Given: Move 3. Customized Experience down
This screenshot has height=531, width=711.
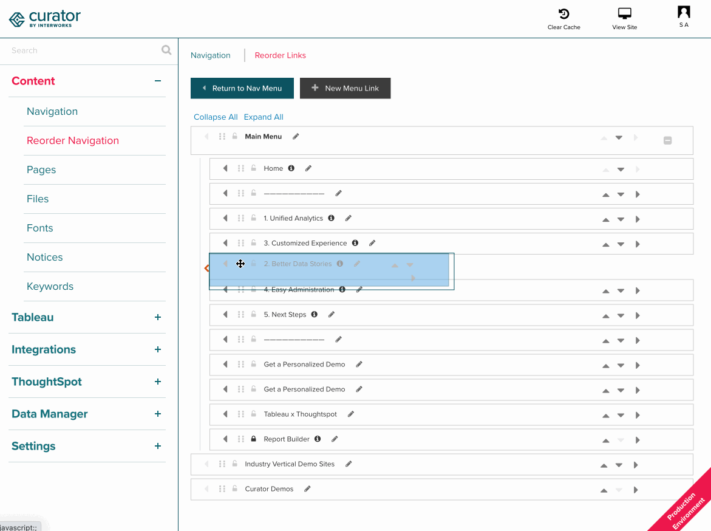Looking at the screenshot, I should pos(621,245).
